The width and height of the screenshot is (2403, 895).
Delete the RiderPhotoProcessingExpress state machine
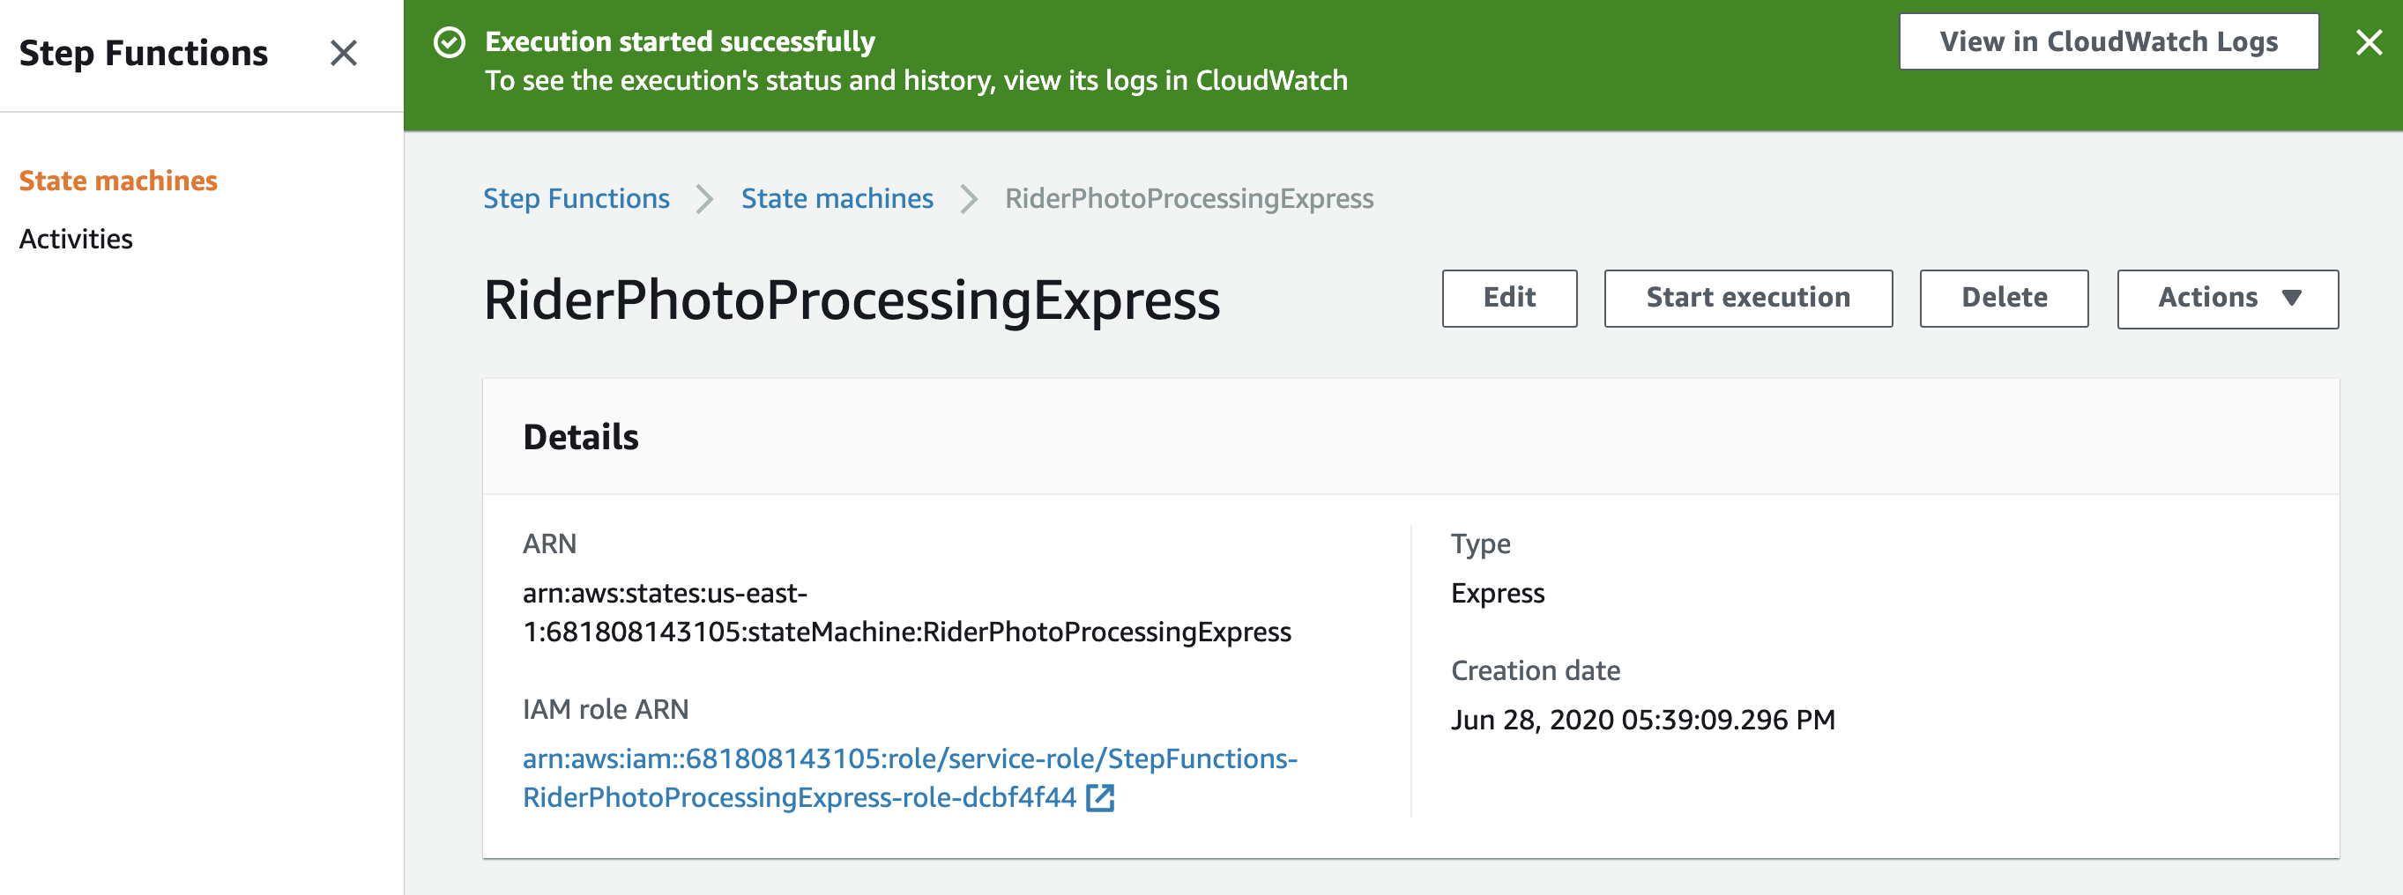(x=2004, y=299)
